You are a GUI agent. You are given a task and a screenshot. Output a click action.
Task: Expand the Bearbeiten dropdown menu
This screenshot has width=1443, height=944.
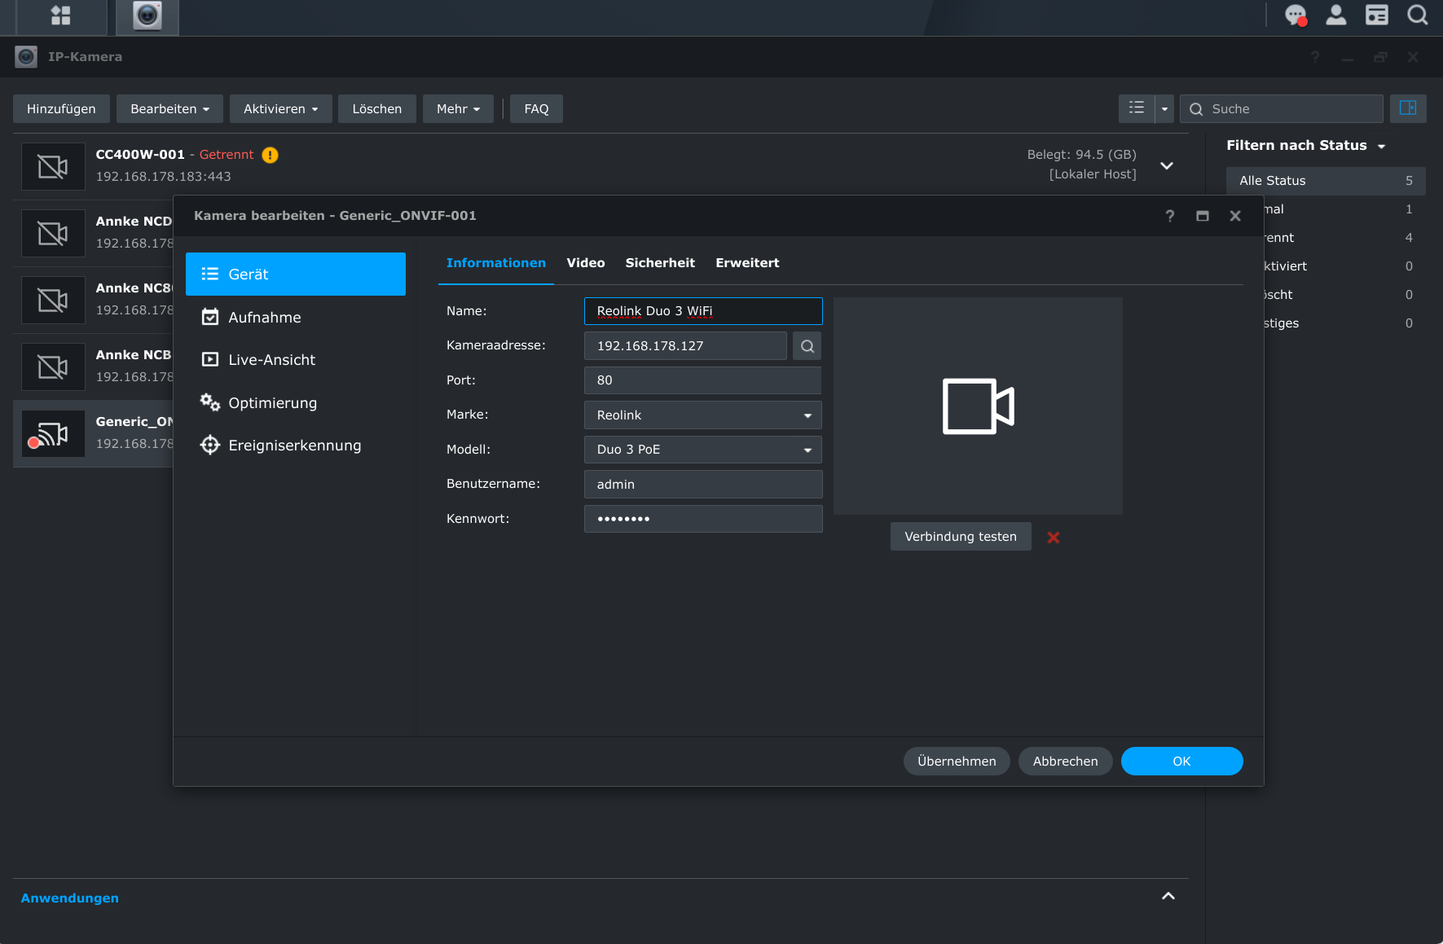pyautogui.click(x=169, y=109)
